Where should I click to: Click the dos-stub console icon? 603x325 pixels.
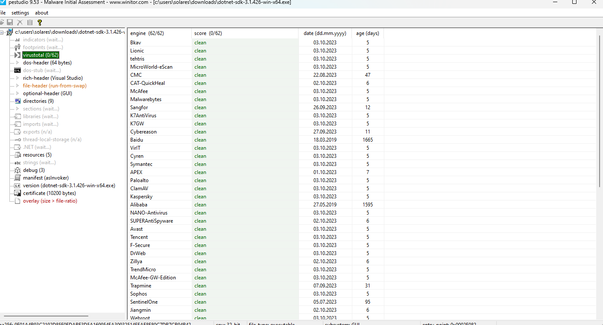[18, 70]
